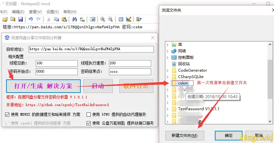This screenshot has width=274, height=143.
Task: Close the 百度网盘分享文件密码分析器 dialog
Action: click(153, 38)
